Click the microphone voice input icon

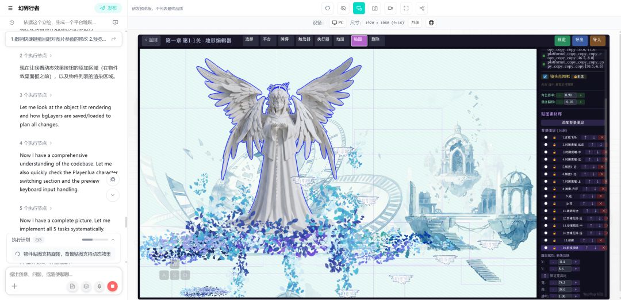click(99, 286)
